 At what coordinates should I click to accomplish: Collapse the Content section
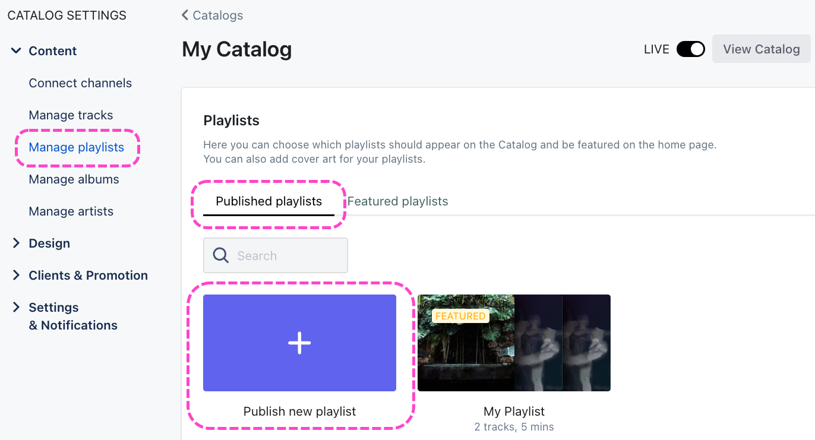[16, 51]
